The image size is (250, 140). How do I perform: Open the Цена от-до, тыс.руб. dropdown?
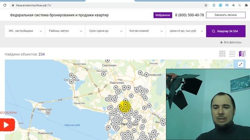pos(186,31)
